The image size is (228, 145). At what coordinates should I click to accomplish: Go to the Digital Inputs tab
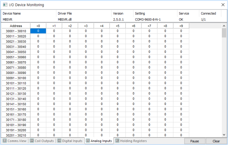[x=70, y=141]
